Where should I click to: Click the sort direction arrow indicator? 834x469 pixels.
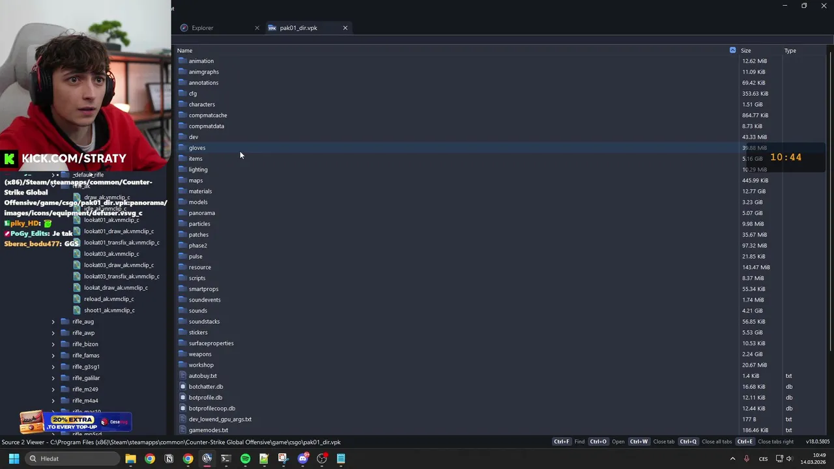(732, 50)
